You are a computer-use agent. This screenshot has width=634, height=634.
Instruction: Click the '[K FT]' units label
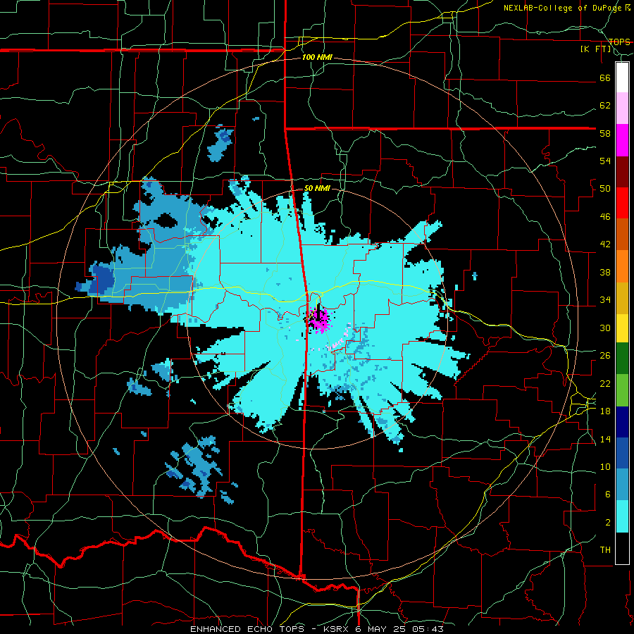(x=595, y=49)
